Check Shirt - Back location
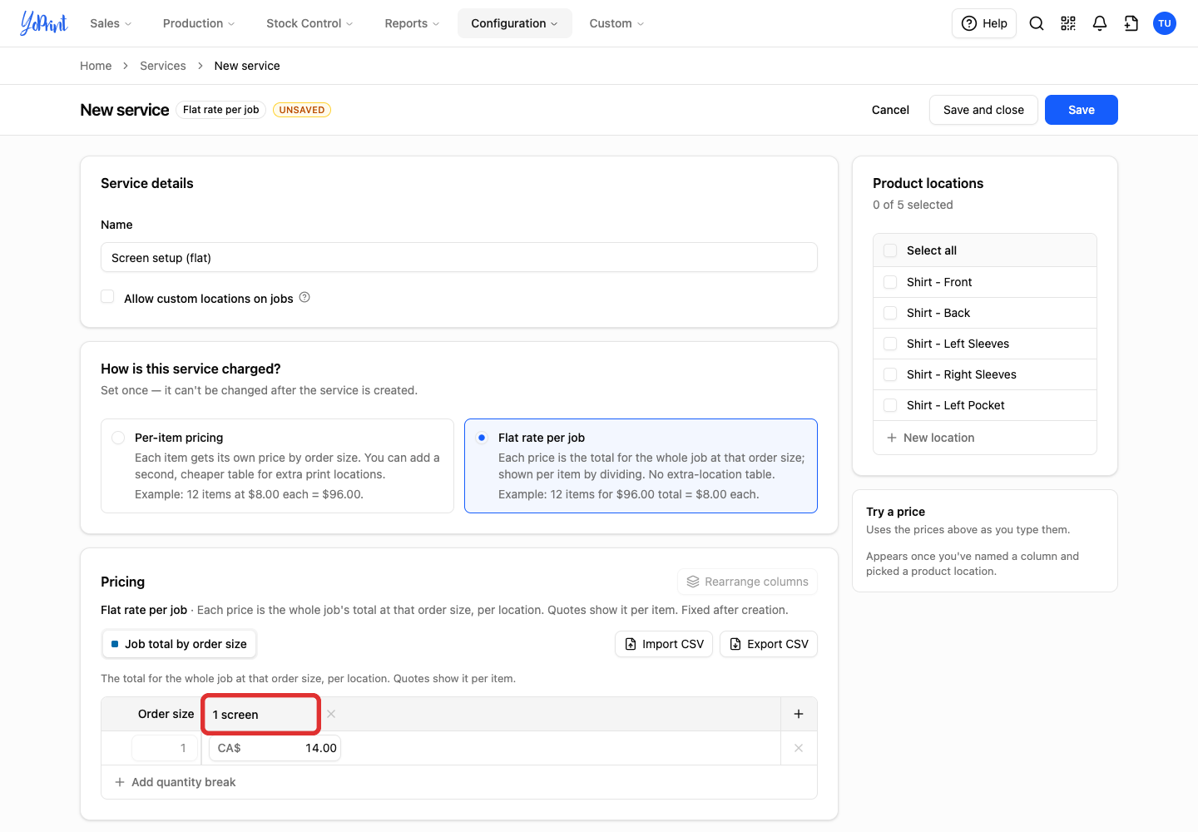The width and height of the screenshot is (1198, 832). click(x=890, y=313)
